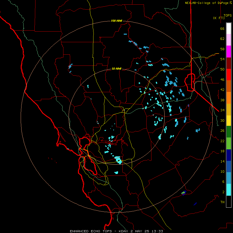
Task: Click the "100 NMI" range ring label
Action: (116, 21)
